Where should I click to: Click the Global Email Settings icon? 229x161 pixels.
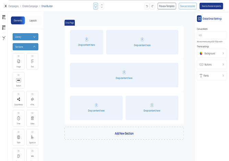pos(200,19)
